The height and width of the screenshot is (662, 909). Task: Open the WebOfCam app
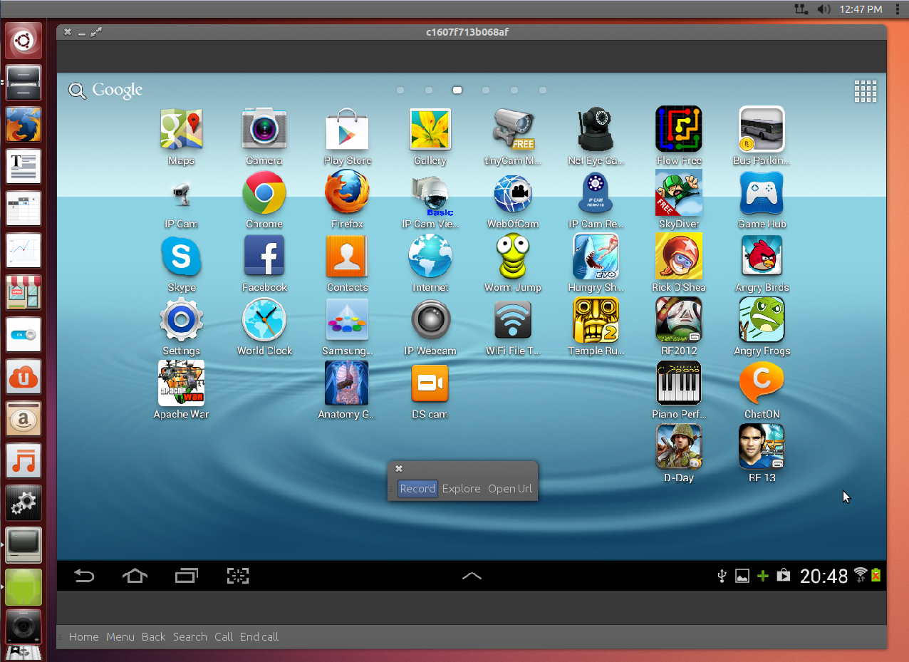[513, 193]
